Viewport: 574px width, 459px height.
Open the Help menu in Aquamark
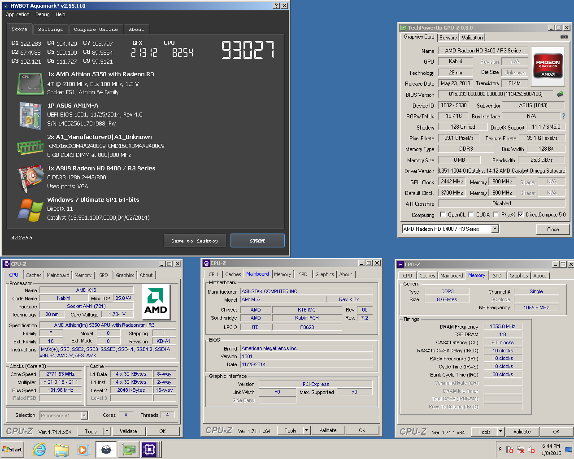pos(61,14)
